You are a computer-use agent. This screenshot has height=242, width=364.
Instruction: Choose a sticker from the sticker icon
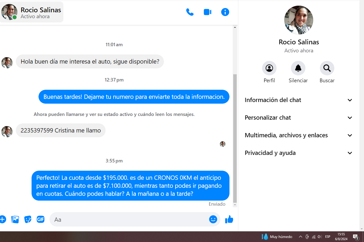click(28, 219)
